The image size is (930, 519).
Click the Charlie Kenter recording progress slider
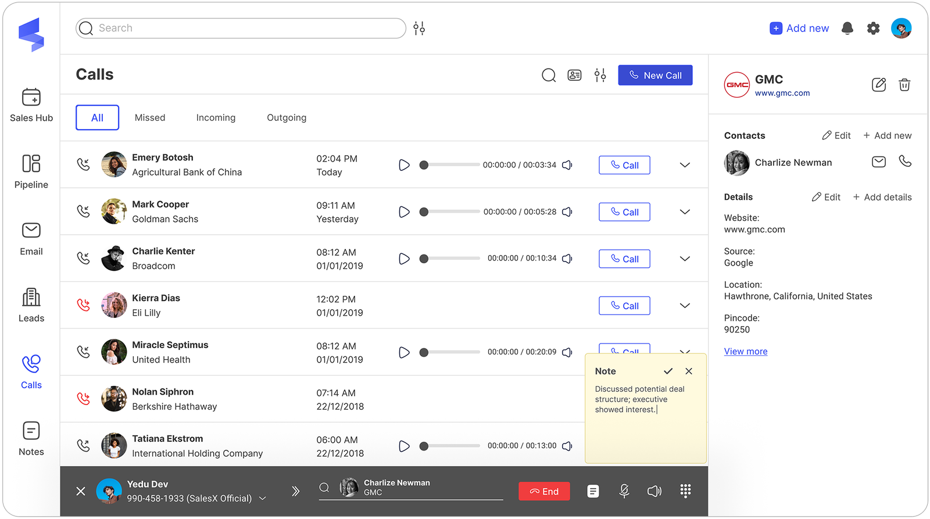451,259
